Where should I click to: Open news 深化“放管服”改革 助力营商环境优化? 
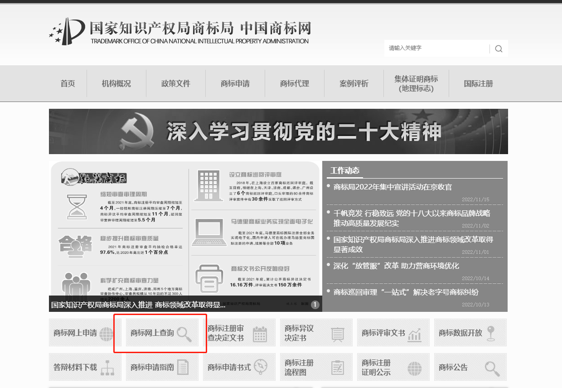pyautogui.click(x=396, y=266)
